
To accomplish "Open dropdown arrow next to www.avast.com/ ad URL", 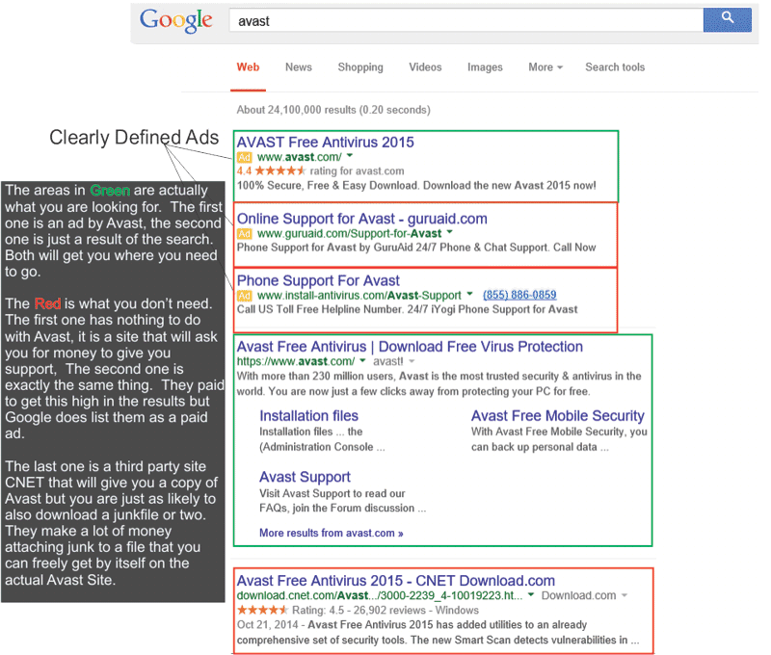I will coord(350,156).
